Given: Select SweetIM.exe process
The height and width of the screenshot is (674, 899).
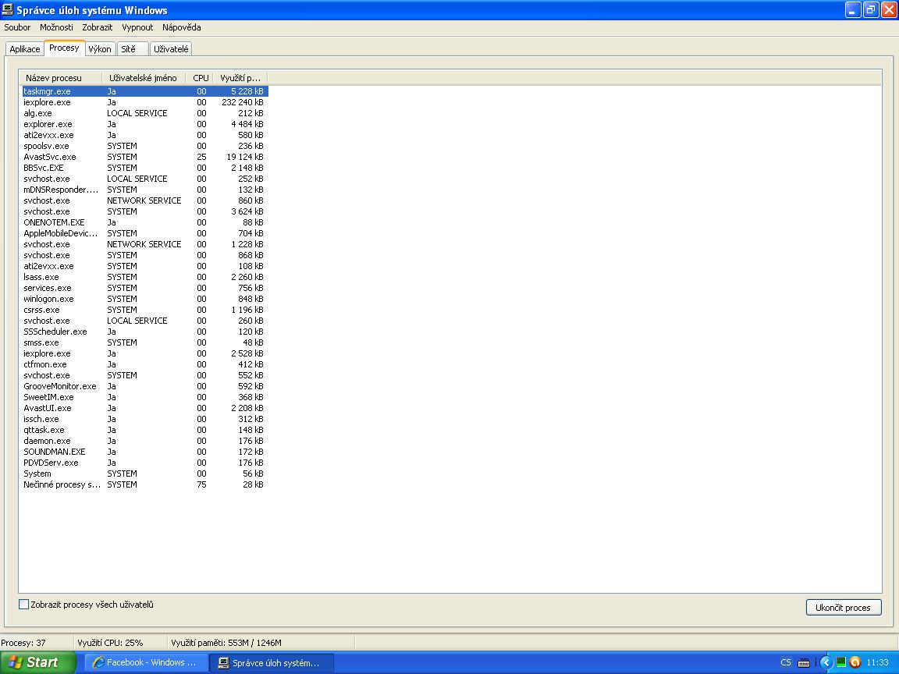Looking at the screenshot, I should [x=145, y=397].
